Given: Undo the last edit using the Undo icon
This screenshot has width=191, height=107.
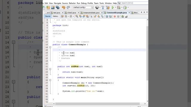Looking at the screenshot, I should tap(64, 7).
